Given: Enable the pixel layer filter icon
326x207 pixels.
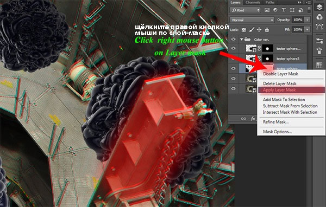Looking at the screenshot, I should (x=267, y=10).
